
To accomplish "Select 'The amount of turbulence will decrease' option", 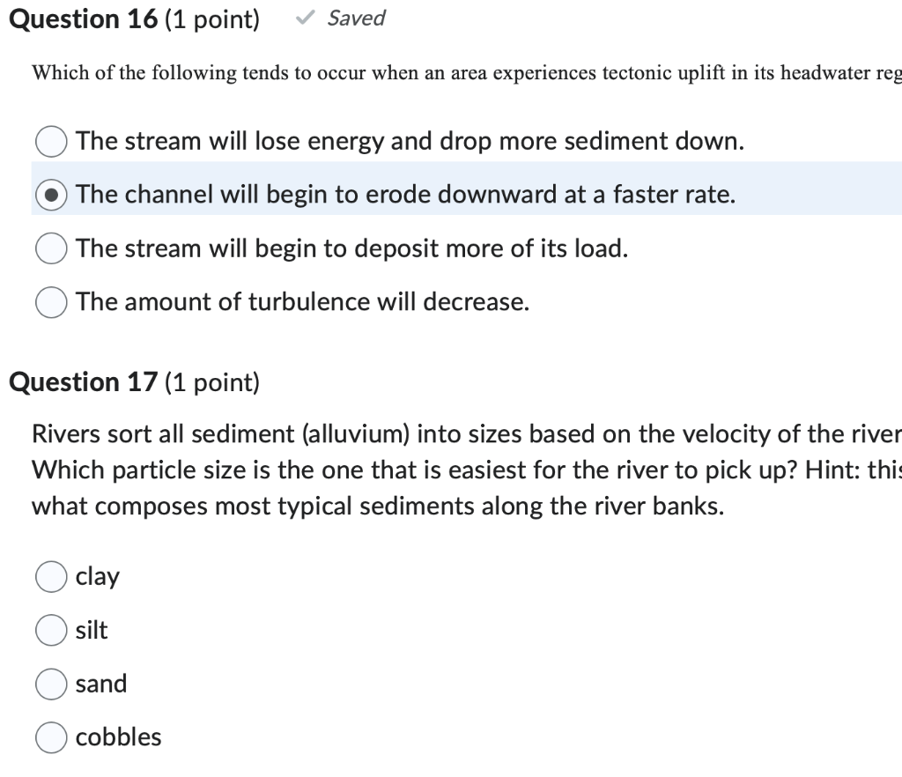I will pyautogui.click(x=51, y=302).
